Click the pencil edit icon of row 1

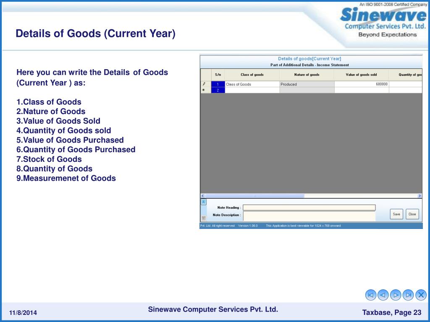click(x=205, y=84)
